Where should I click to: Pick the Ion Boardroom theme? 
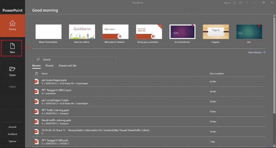(182, 34)
